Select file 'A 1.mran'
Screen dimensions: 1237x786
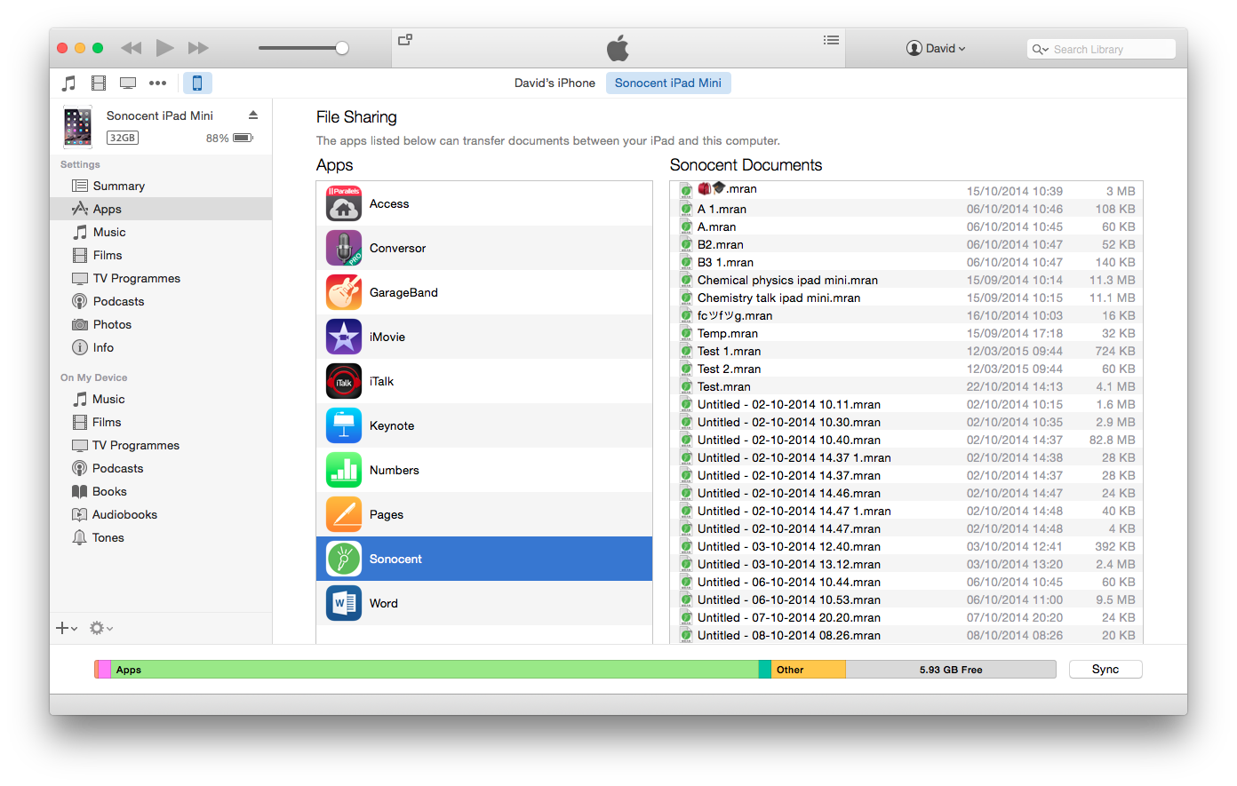click(x=906, y=209)
